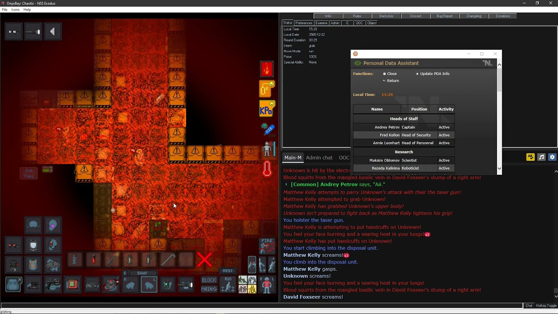Screen dimensions: 558x314
Task: Click the Chat button in bottom bar
Action: (x=529, y=306)
